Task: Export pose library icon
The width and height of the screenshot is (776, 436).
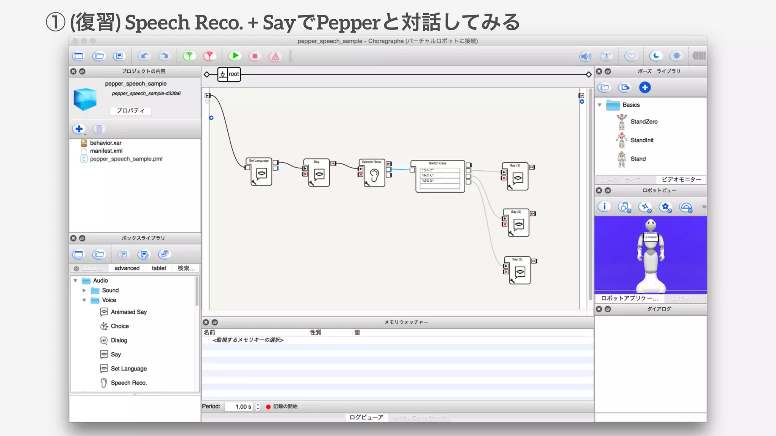Action: click(x=624, y=87)
